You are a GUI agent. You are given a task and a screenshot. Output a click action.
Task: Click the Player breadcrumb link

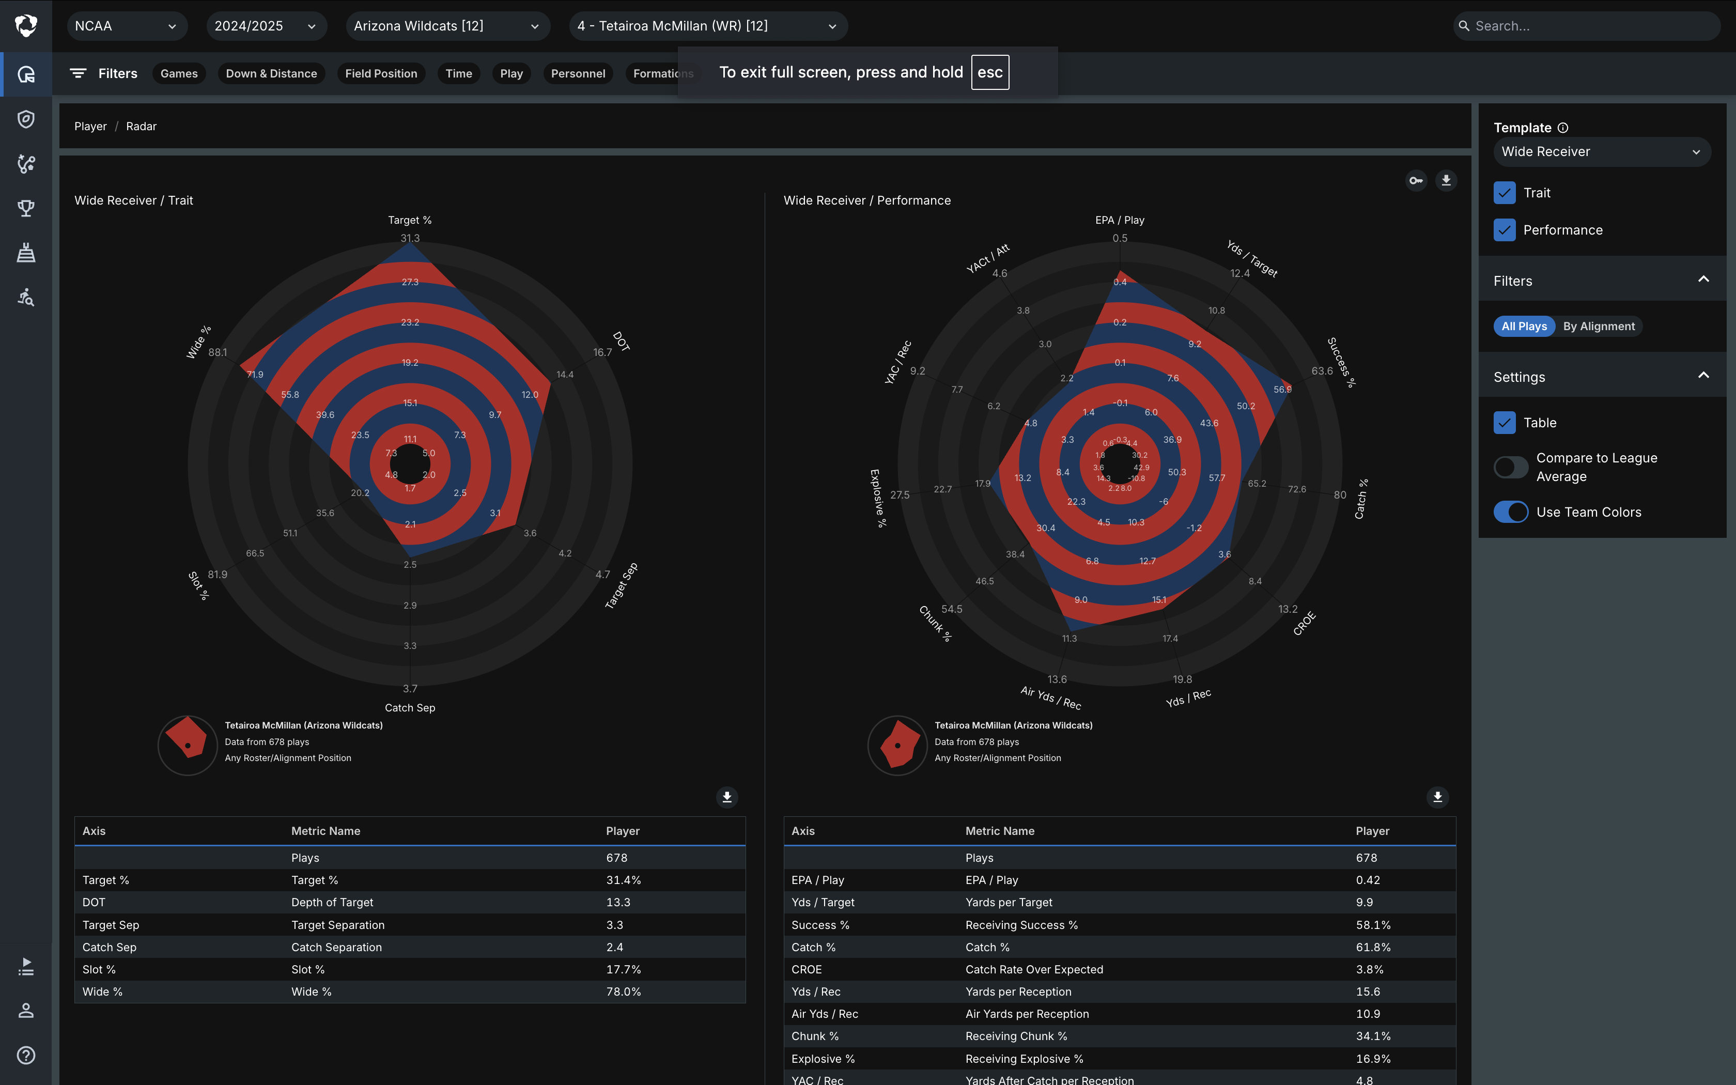point(90,126)
